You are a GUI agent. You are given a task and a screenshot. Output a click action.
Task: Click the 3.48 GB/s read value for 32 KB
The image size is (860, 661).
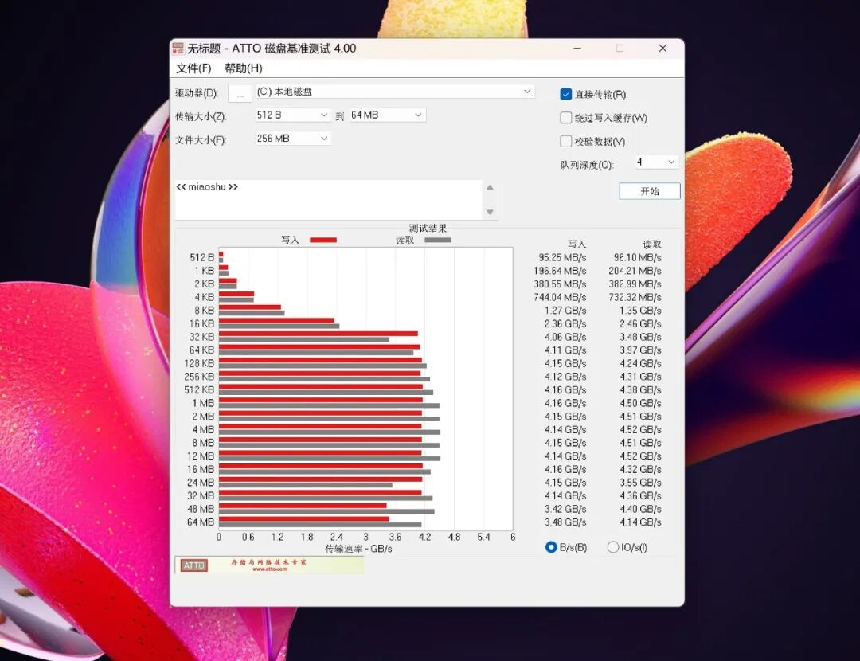click(x=640, y=337)
